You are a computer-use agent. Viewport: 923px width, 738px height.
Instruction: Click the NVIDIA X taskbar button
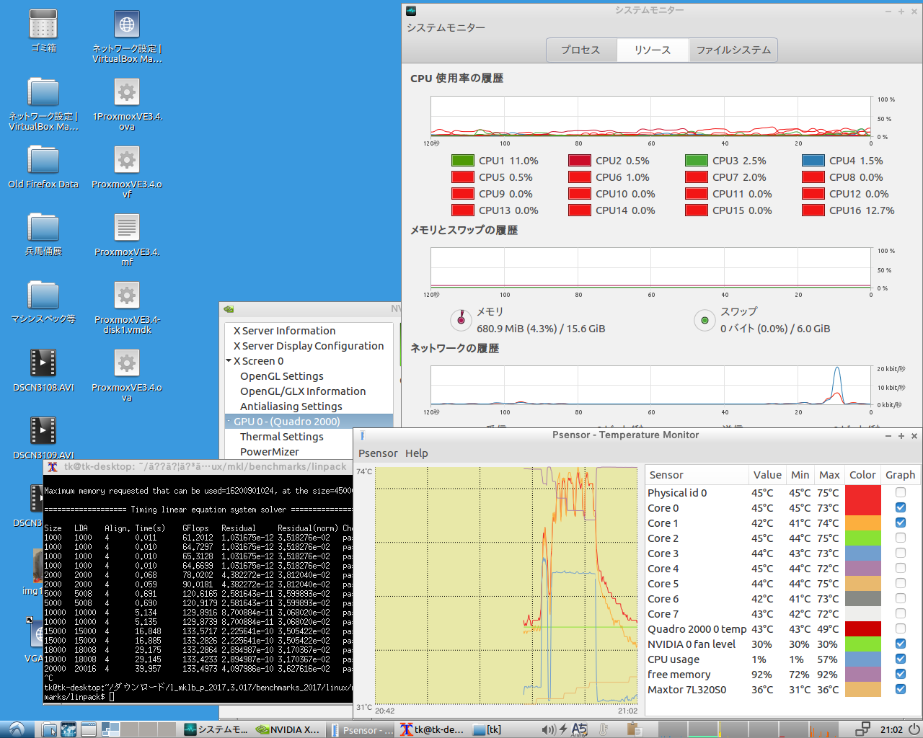point(288,729)
